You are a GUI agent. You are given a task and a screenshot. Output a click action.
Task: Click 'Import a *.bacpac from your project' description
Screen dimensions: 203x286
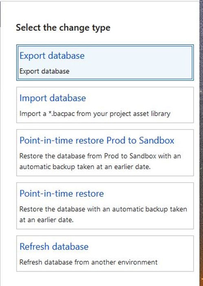coord(95,114)
